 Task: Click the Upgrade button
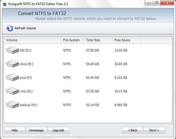pyautogui.click(x=58, y=130)
